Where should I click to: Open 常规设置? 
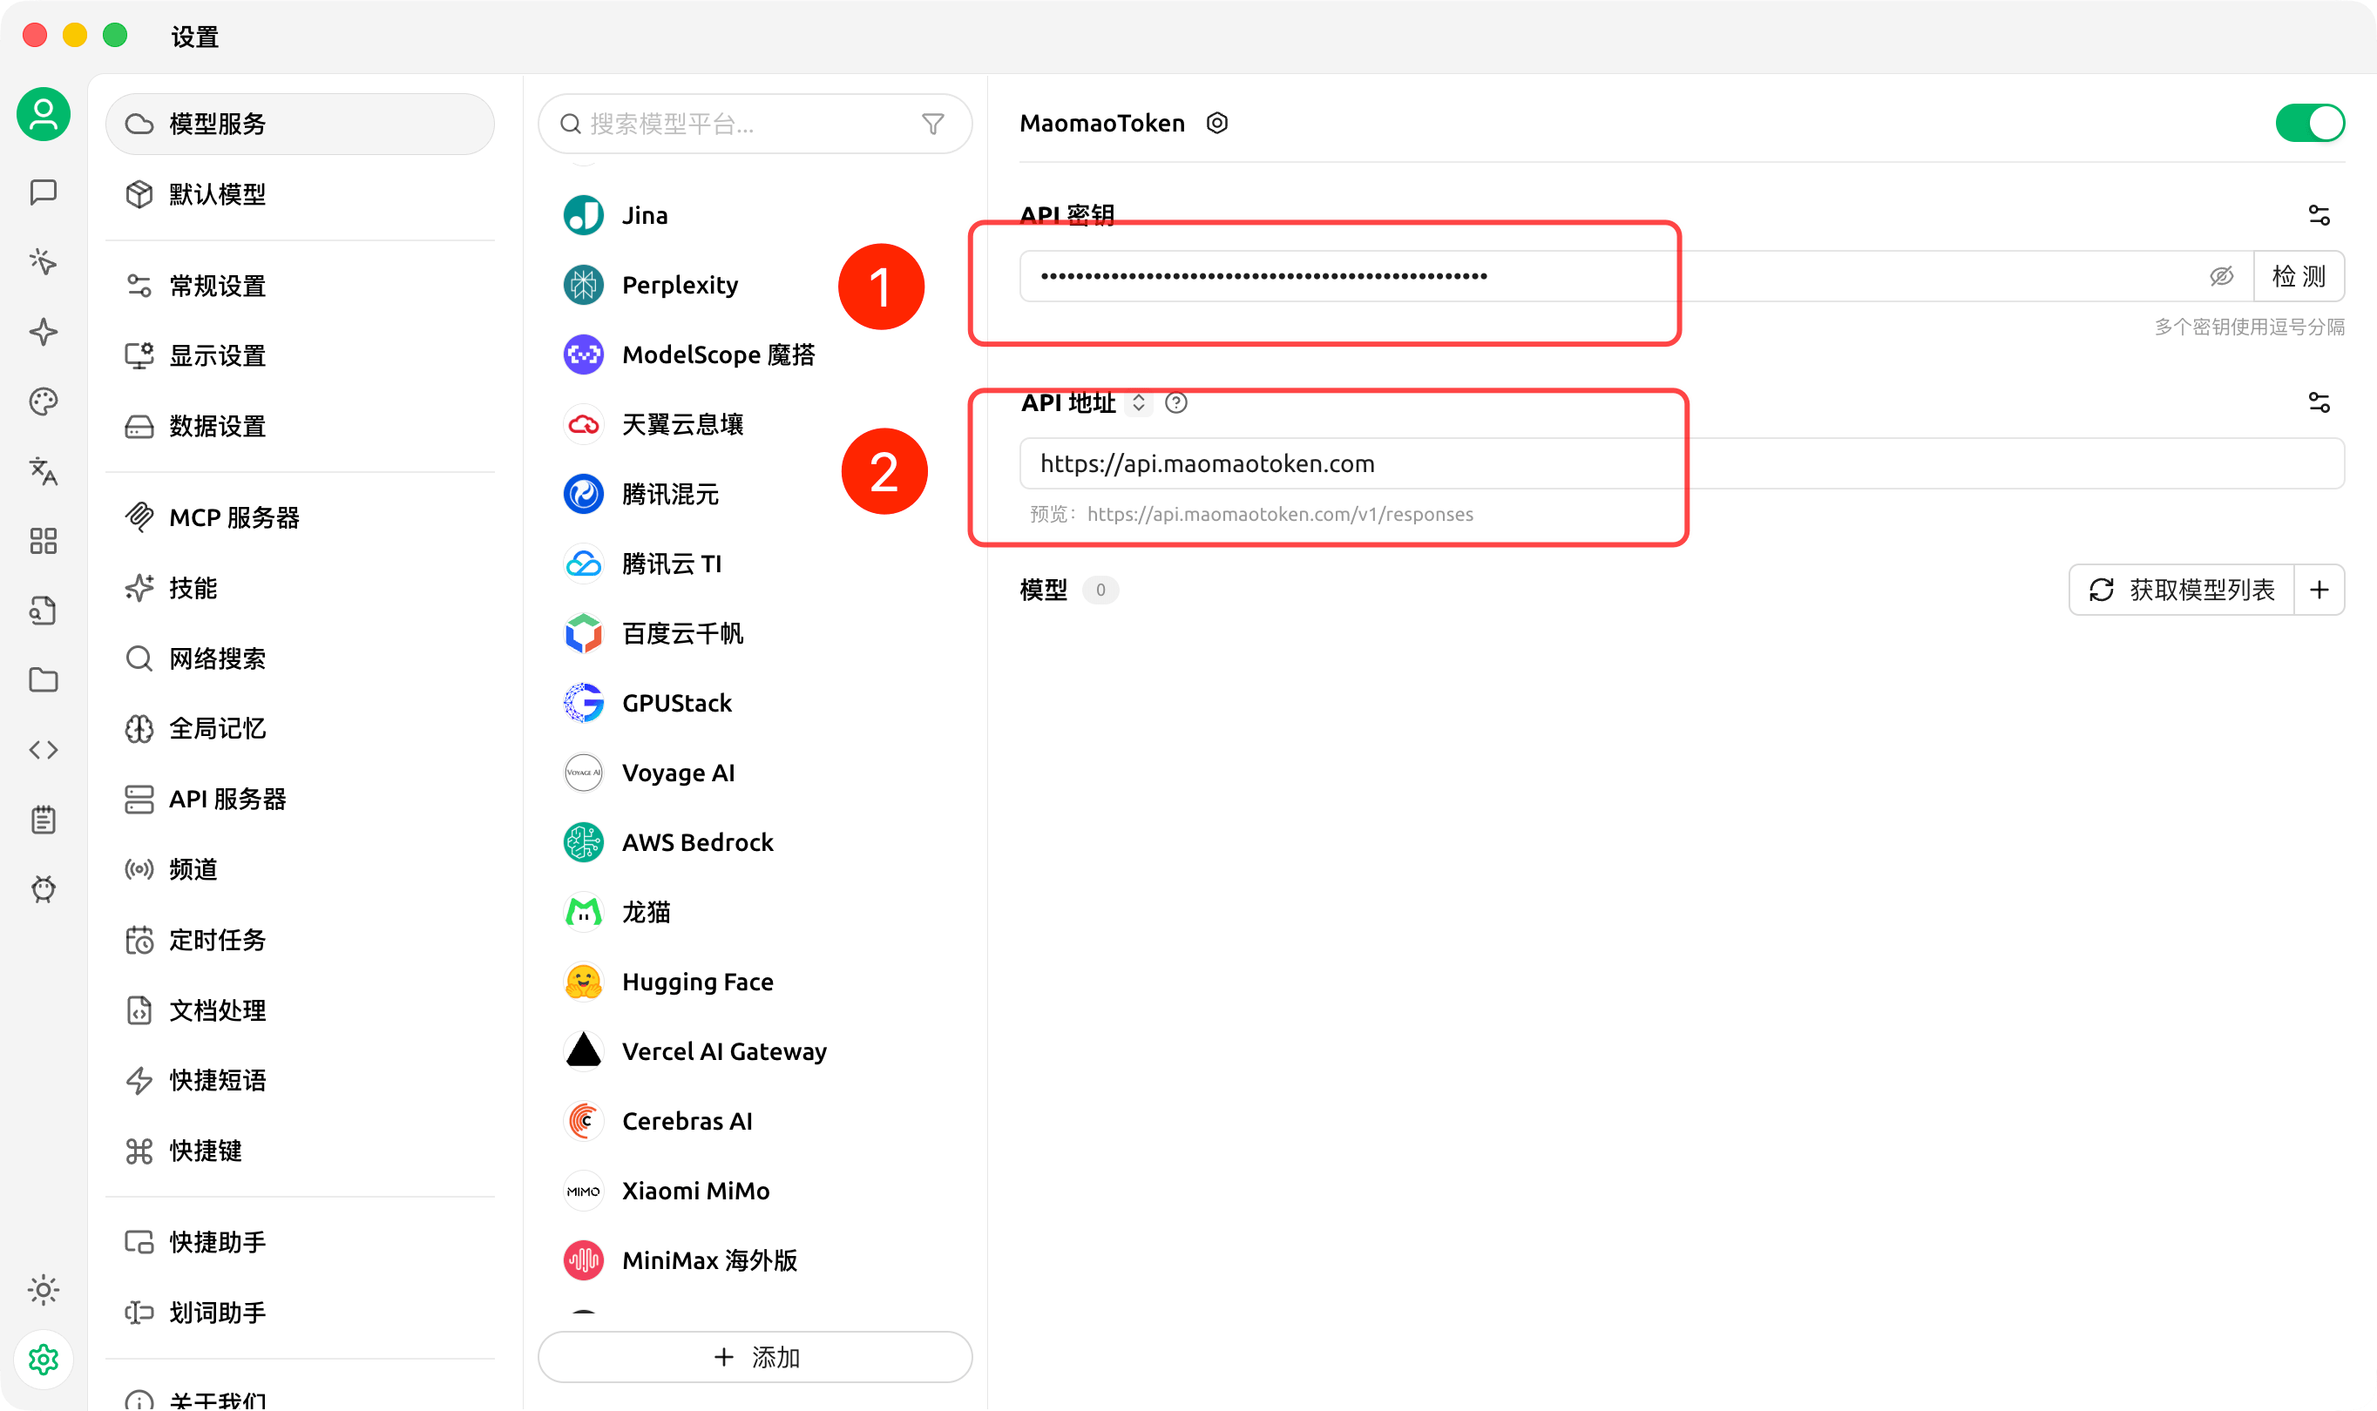(300, 285)
